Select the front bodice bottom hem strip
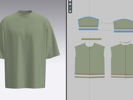This screenshot has width=133, height=100. pyautogui.click(x=89, y=77)
